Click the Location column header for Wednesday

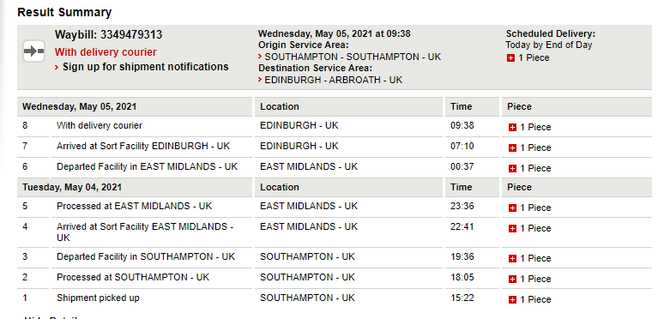[280, 106]
